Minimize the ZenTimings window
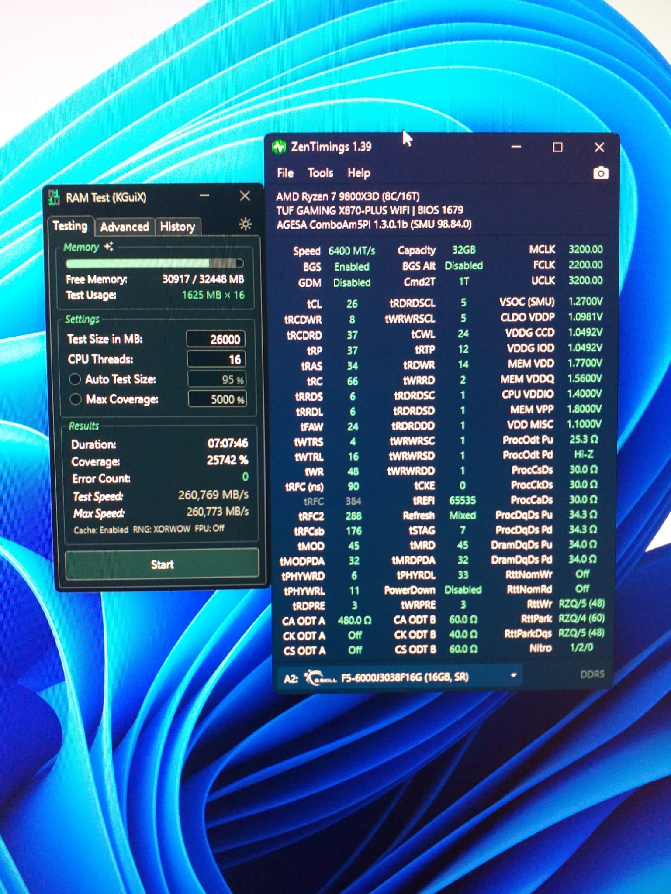The height and width of the screenshot is (894, 671). coord(516,147)
